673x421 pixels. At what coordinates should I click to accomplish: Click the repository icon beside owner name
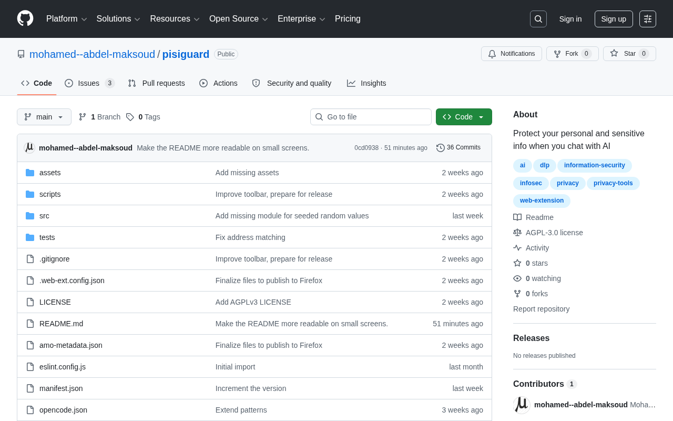tap(21, 54)
